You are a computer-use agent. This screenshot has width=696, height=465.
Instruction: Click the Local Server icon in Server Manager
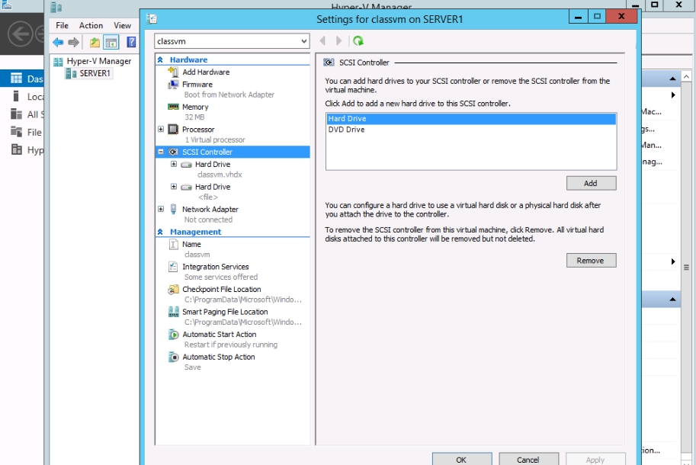tap(16, 96)
